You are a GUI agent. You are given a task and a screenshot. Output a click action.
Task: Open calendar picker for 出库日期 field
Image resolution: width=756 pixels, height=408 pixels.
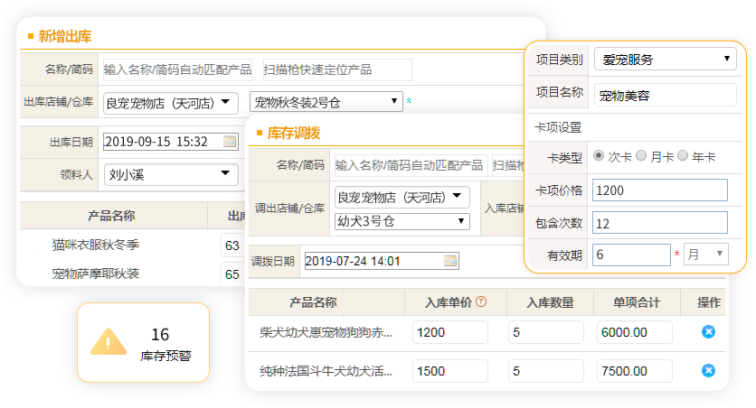230,142
